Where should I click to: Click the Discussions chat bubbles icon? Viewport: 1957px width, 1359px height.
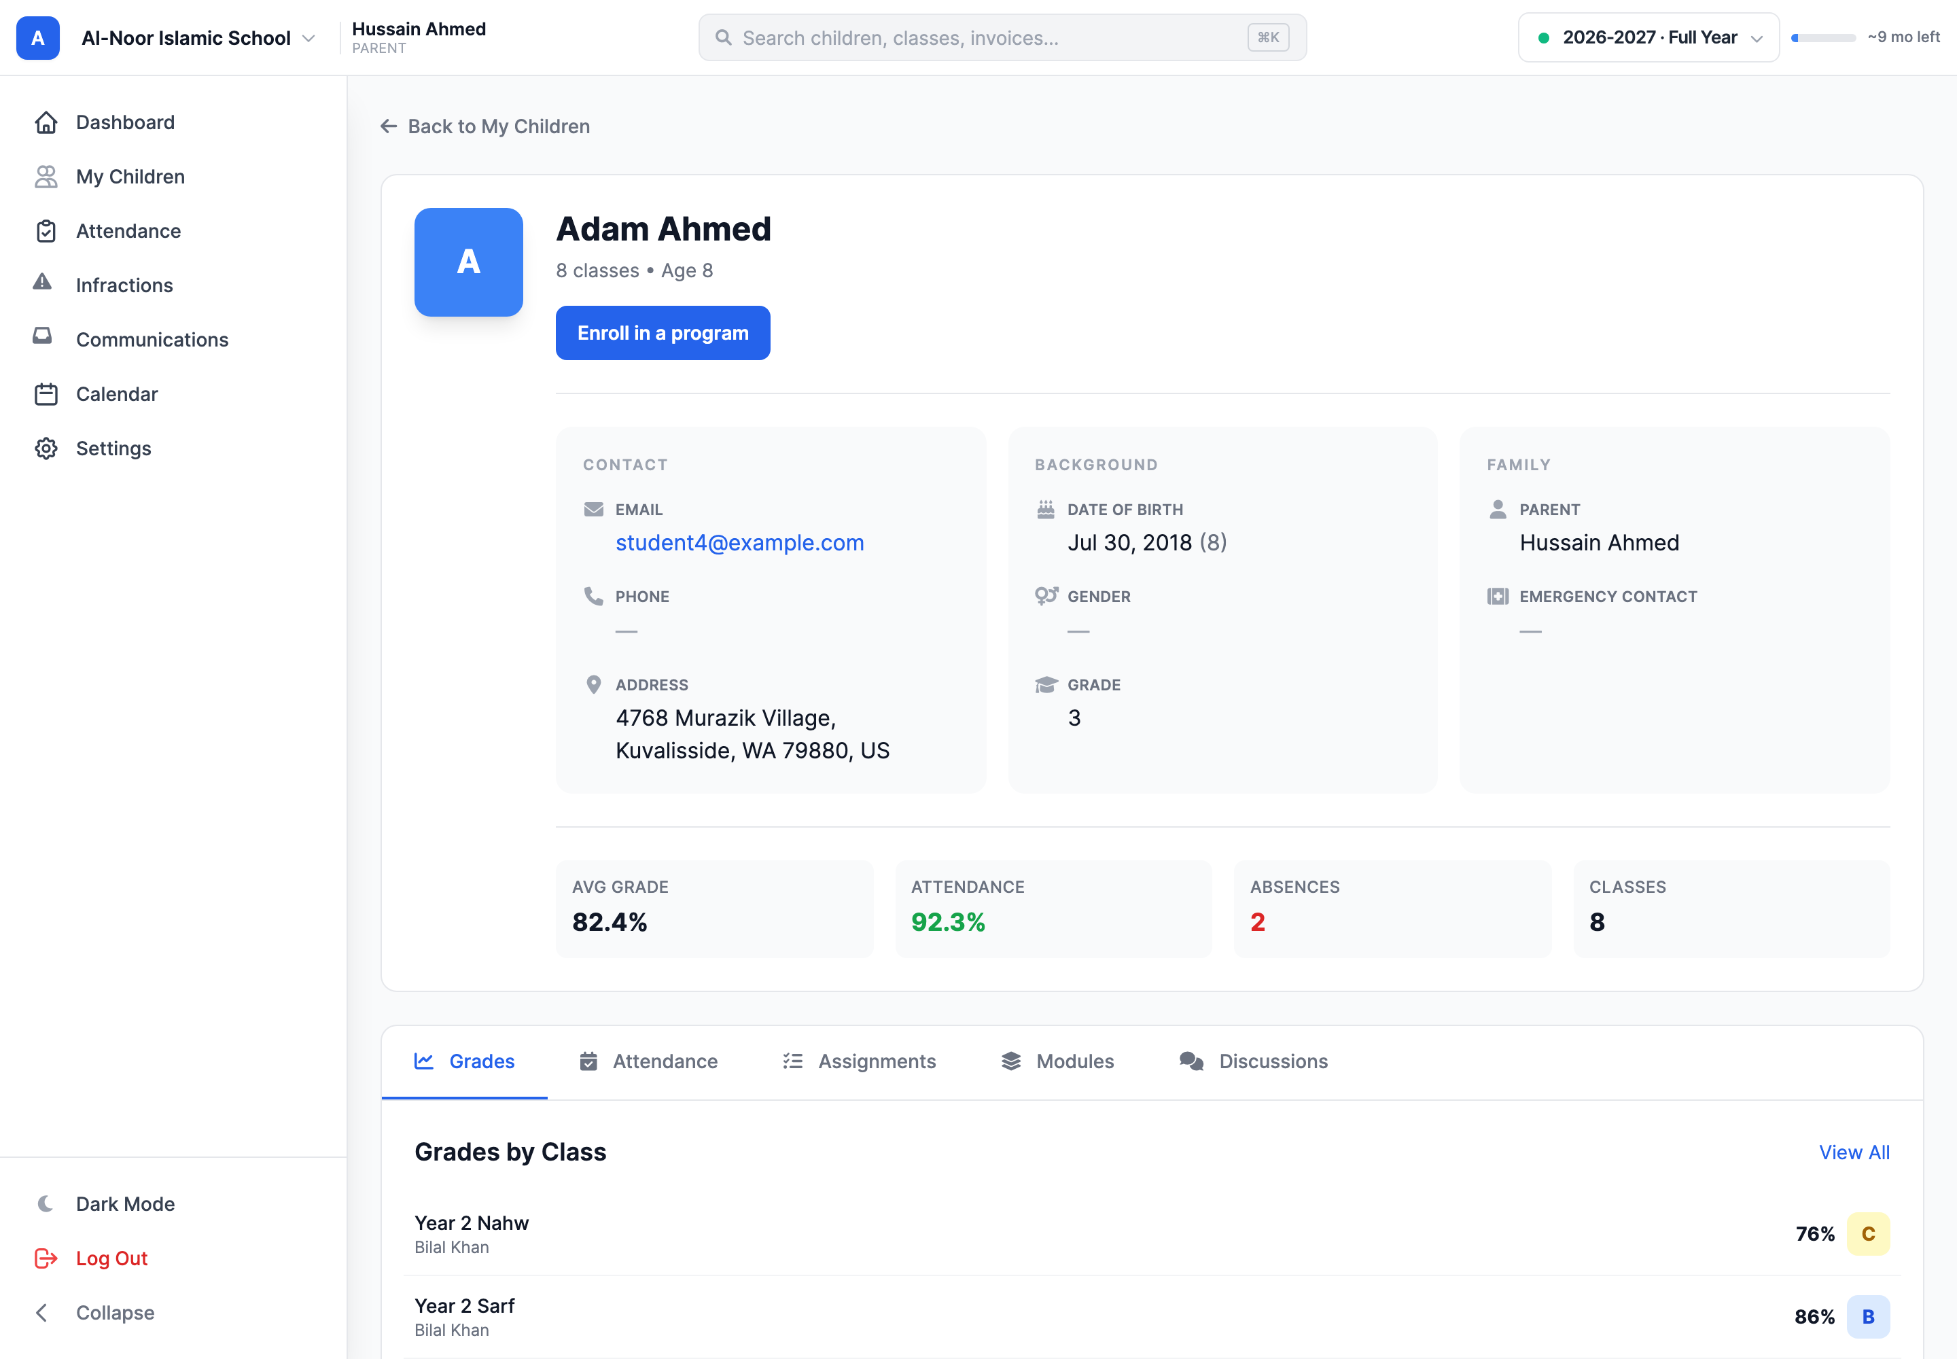click(x=1191, y=1061)
